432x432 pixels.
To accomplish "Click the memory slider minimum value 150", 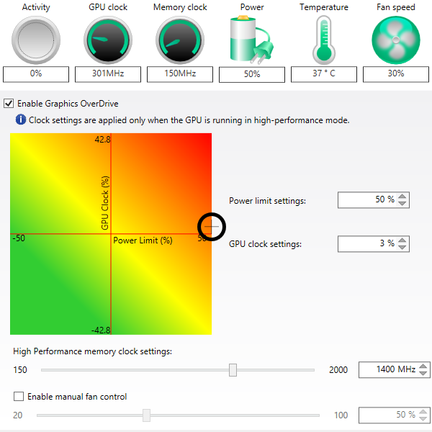I will (20, 370).
